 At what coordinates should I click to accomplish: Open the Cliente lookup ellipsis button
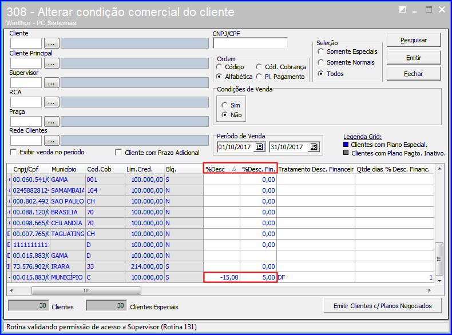(51, 43)
